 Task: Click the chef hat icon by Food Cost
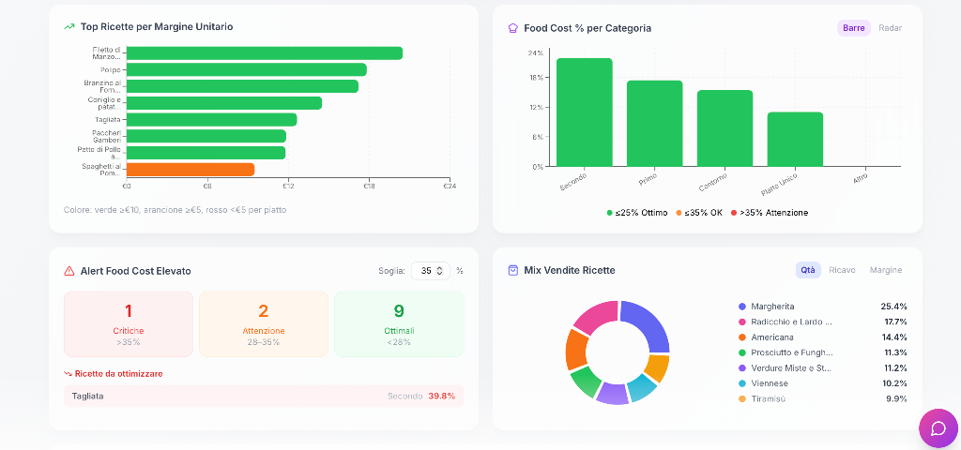pyautogui.click(x=513, y=28)
